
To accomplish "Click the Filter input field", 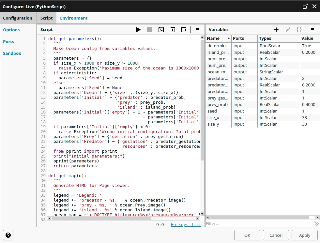I will [x=260, y=224].
